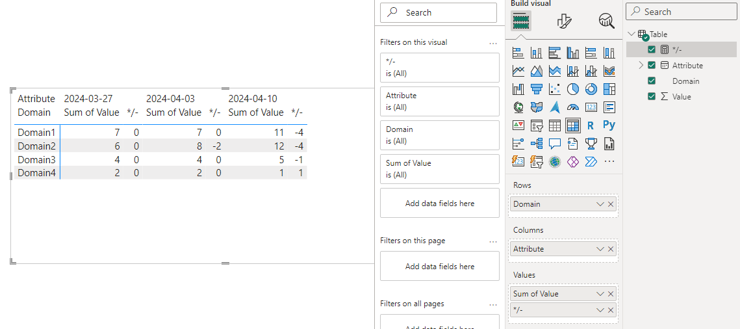Select the Domain2 row header

click(37, 146)
